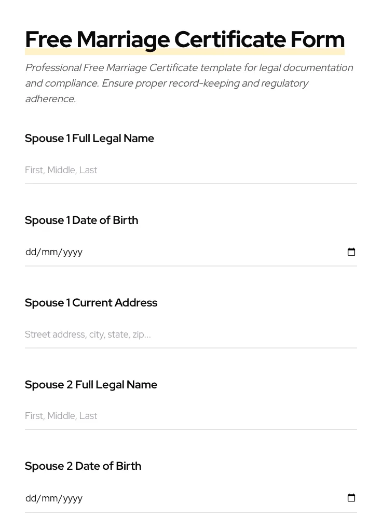Click the Spouse 2 Date of Birth label

pyautogui.click(x=83, y=466)
